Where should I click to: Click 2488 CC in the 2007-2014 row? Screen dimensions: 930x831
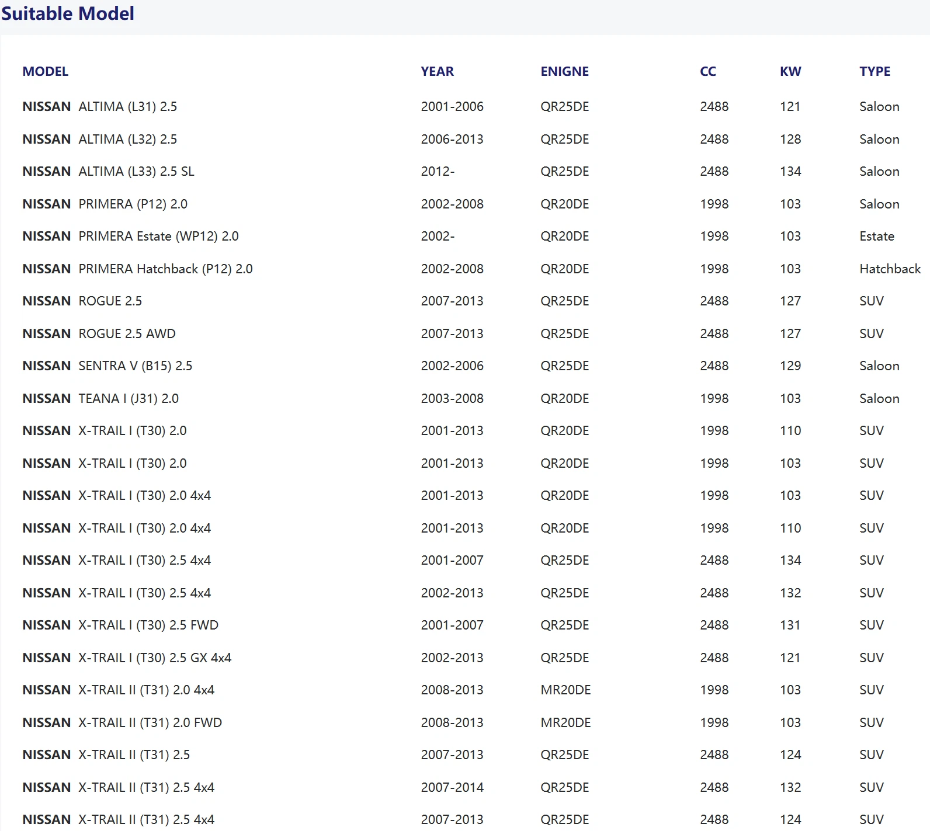pyautogui.click(x=714, y=787)
